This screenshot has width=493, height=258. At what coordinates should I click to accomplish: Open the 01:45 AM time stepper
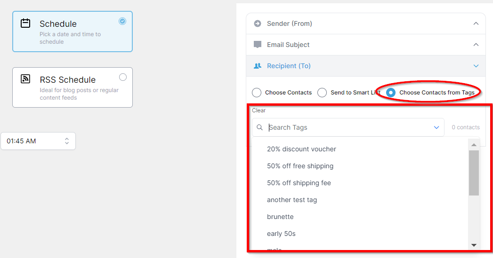pyautogui.click(x=67, y=141)
